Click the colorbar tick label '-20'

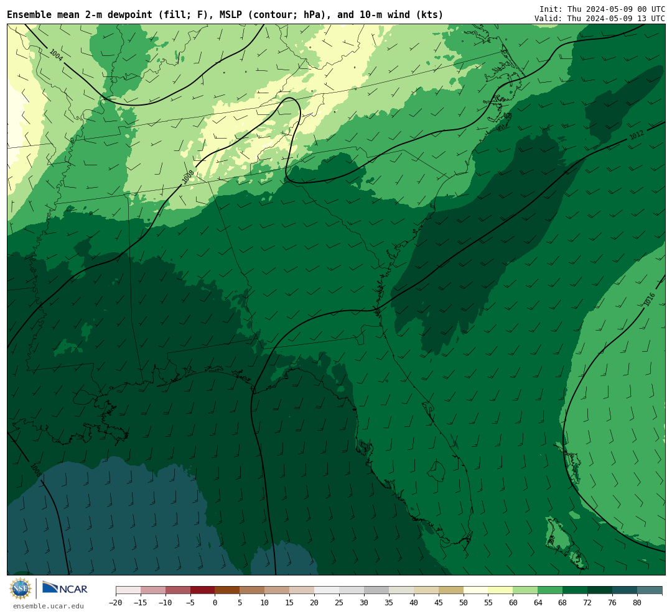[x=115, y=602]
